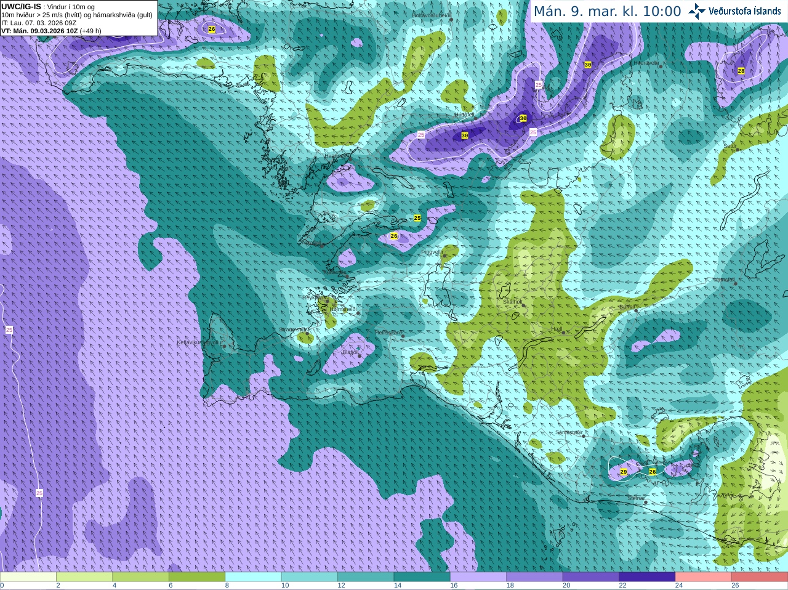Click the Búrfell station label
This screenshot has width=788, height=590.
(x=627, y=307)
